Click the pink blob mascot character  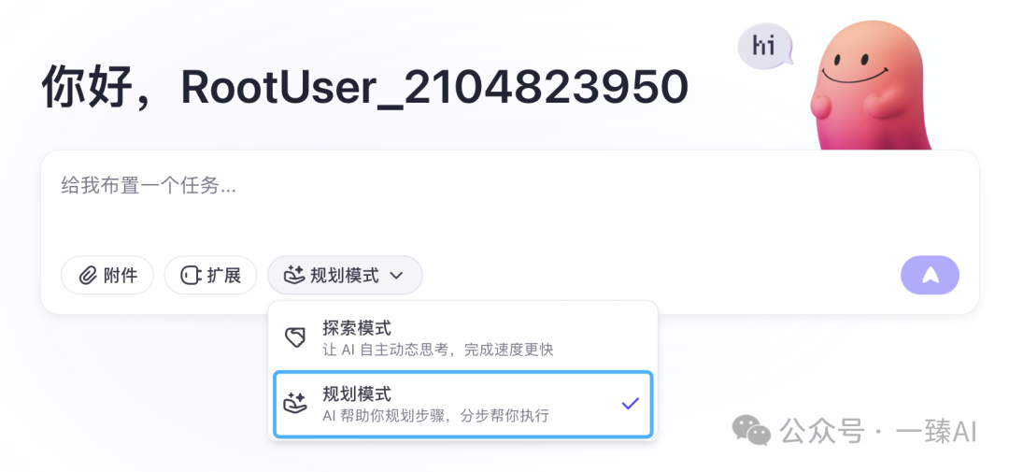pos(870,86)
